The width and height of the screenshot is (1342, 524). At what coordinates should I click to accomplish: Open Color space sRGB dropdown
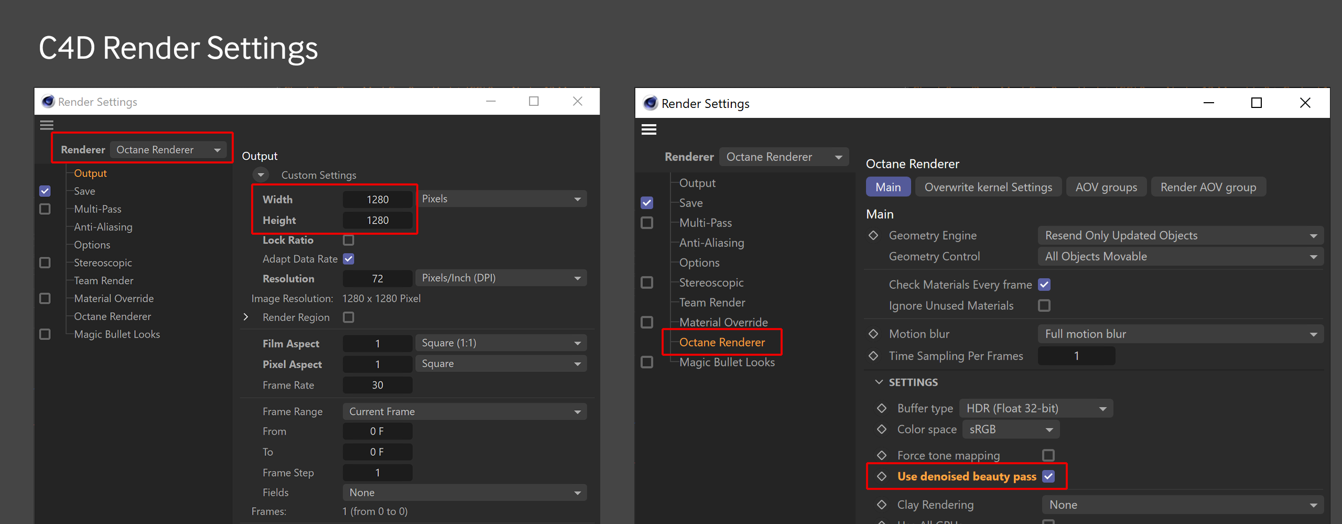point(1011,429)
